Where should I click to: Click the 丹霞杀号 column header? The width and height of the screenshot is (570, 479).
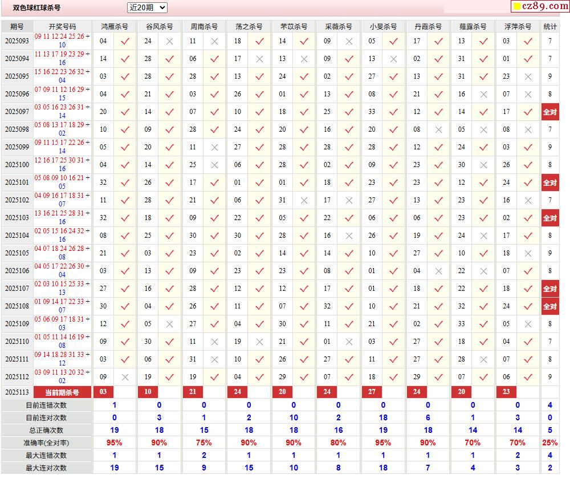click(428, 27)
